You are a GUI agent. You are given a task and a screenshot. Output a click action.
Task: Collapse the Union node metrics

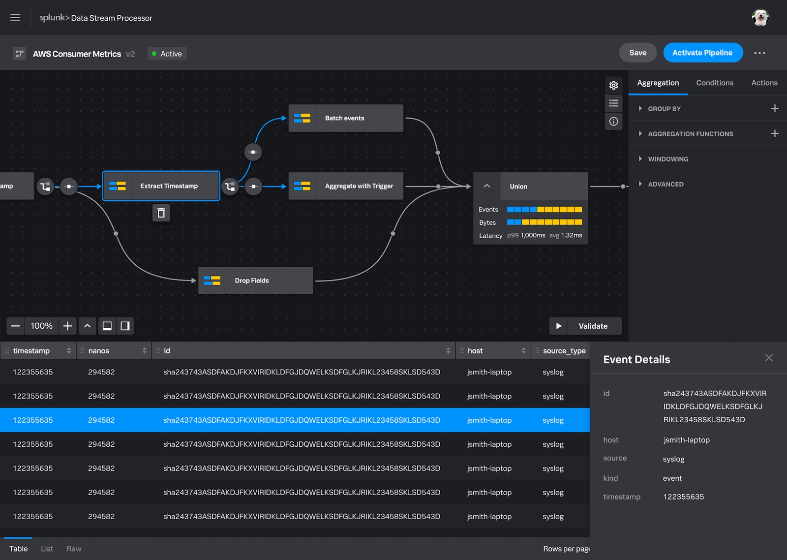pos(487,186)
